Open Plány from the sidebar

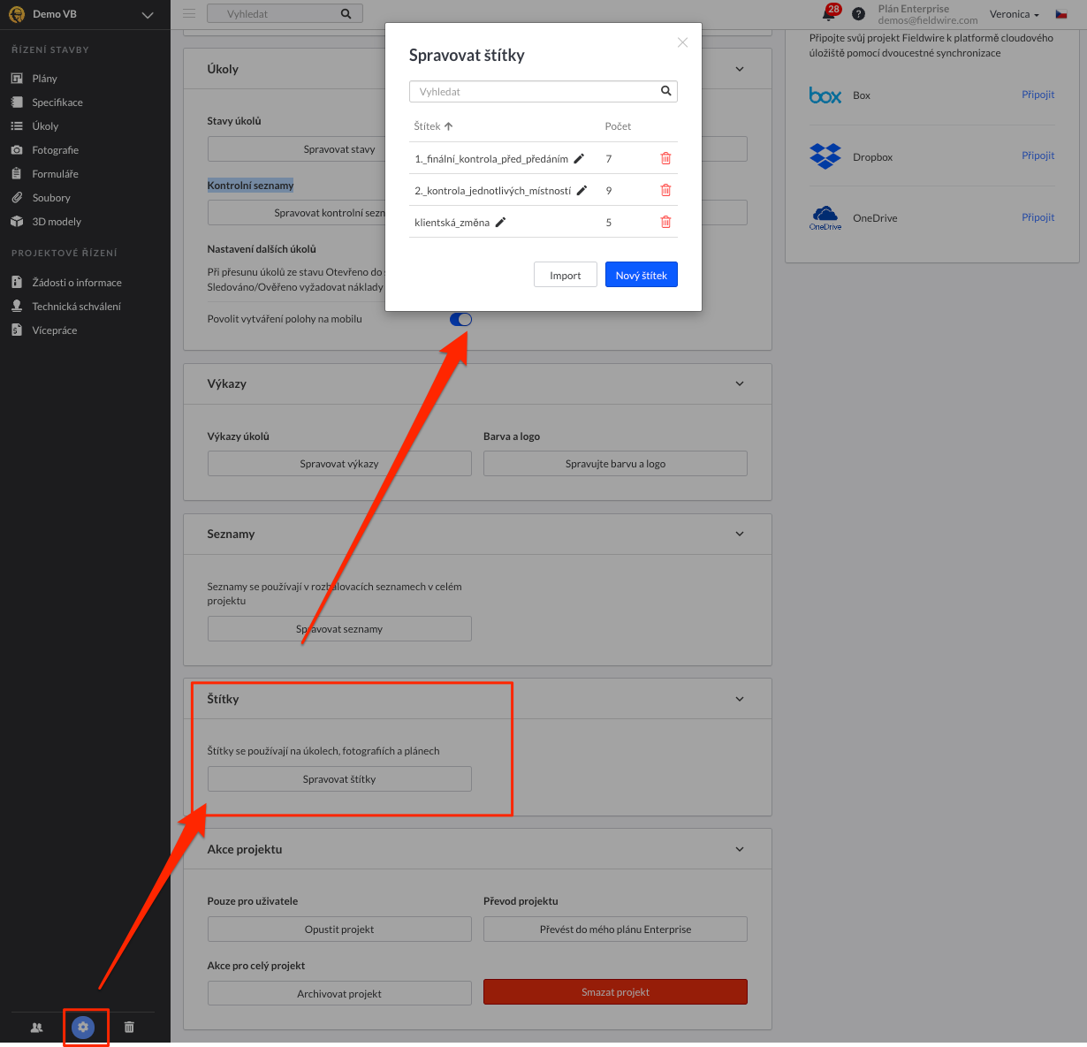tap(44, 79)
